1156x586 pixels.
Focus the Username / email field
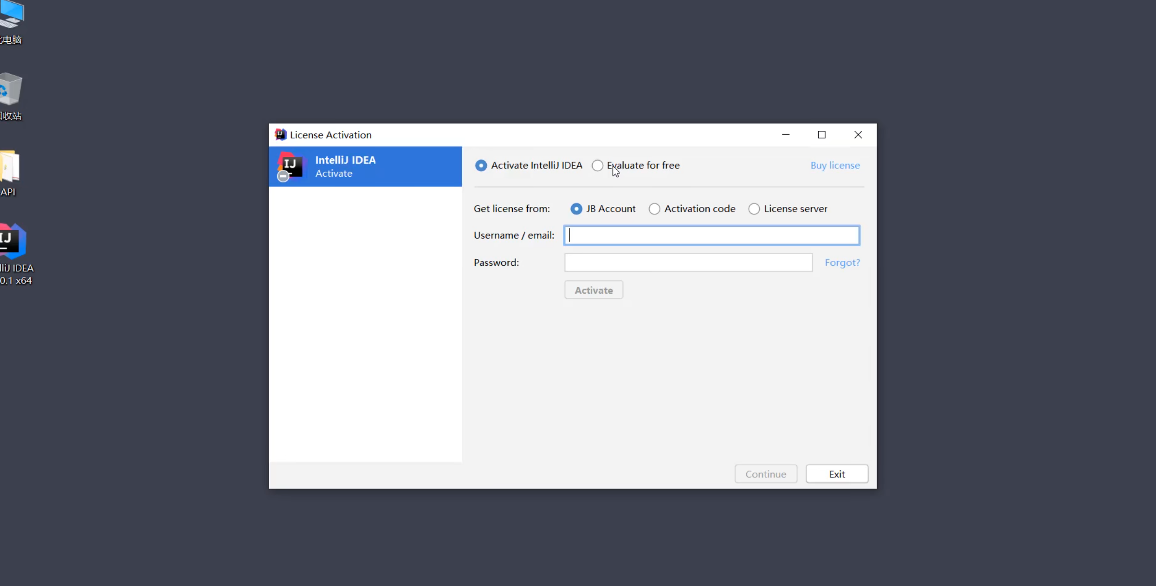[711, 236]
